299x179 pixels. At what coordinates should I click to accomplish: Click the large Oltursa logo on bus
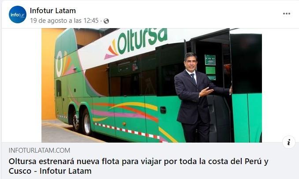136,43
